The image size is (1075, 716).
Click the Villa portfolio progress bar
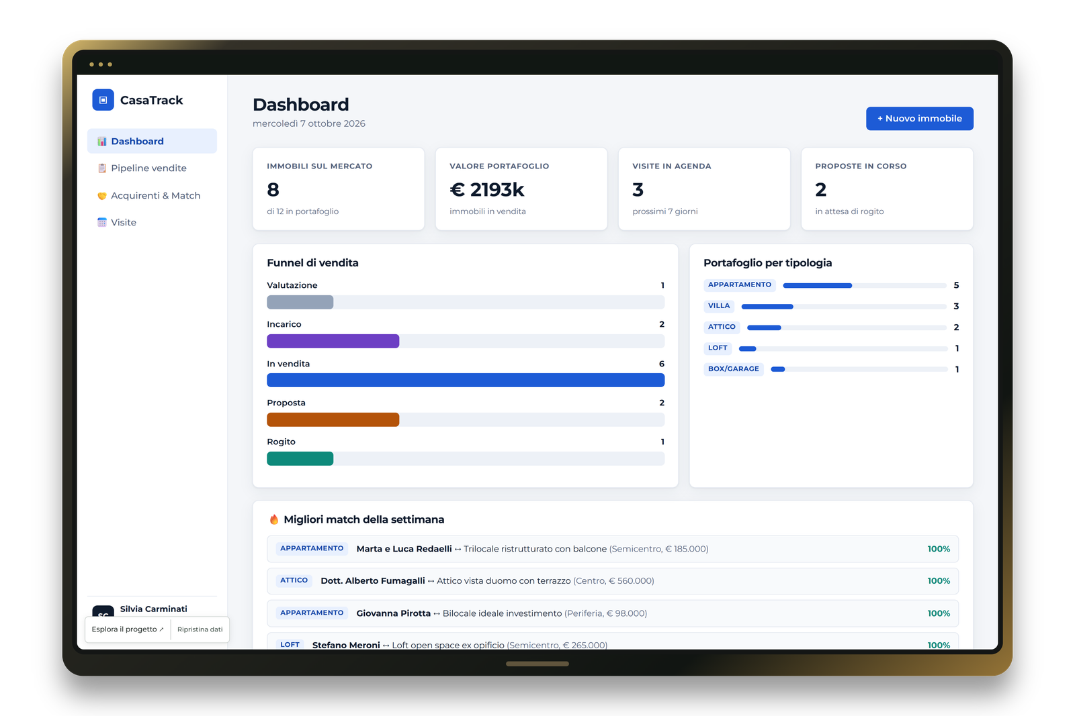click(844, 307)
